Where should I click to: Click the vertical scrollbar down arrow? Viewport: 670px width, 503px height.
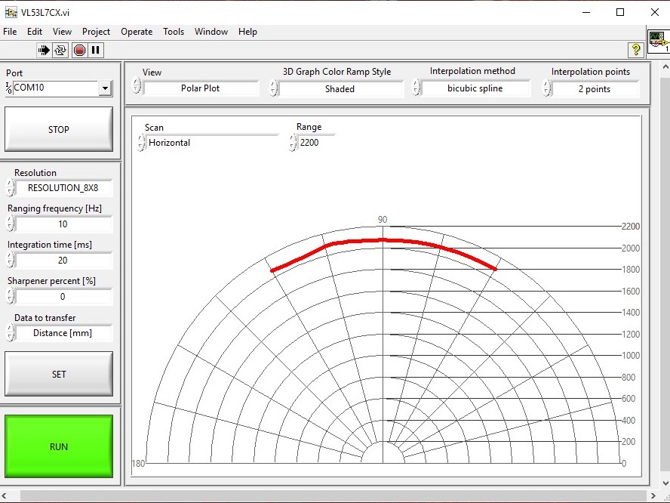tap(665, 484)
